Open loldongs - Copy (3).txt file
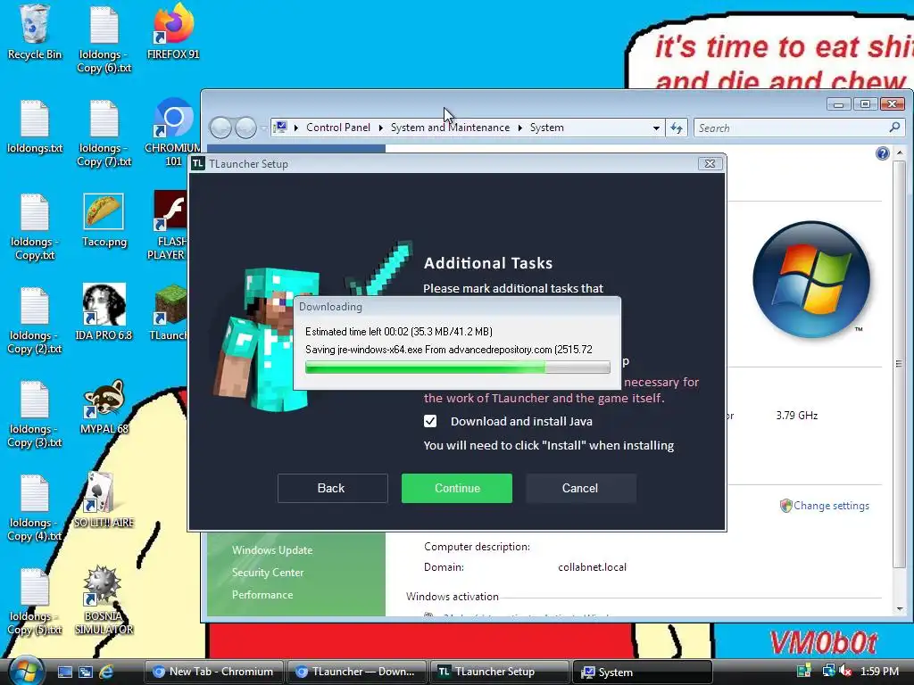Image resolution: width=914 pixels, height=685 pixels. coord(35,414)
